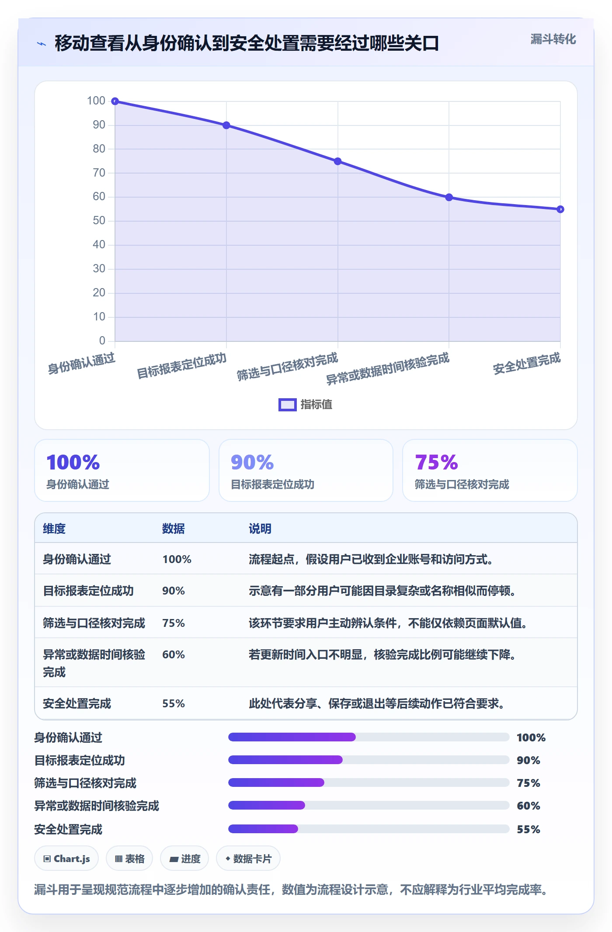The height and width of the screenshot is (932, 612).
Task: Click the 身份确认通过 x-axis label
Action: (81, 363)
